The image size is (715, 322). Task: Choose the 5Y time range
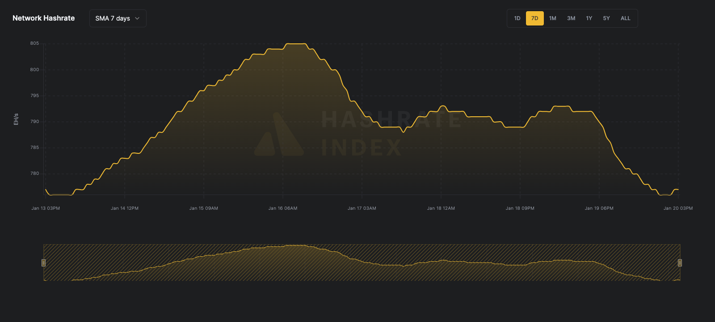(x=606, y=18)
